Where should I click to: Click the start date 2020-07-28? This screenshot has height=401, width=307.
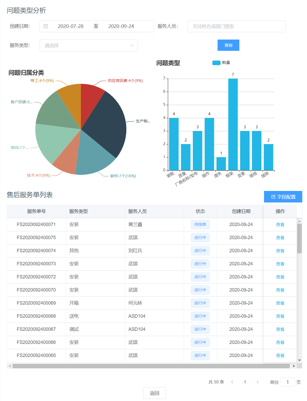click(x=71, y=26)
